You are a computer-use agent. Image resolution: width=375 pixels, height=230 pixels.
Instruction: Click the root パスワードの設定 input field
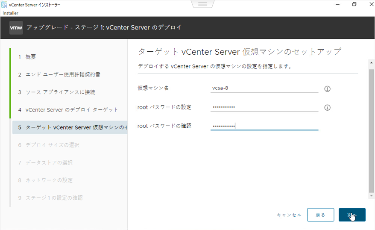[x=264, y=107]
